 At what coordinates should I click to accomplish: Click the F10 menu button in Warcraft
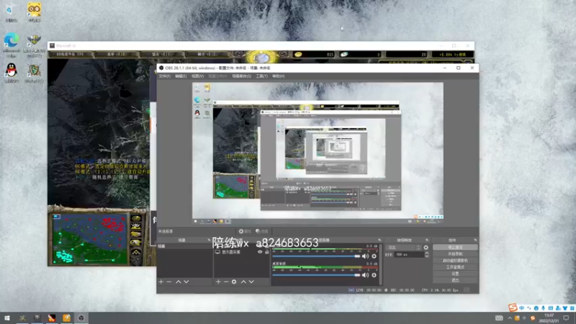point(116,55)
